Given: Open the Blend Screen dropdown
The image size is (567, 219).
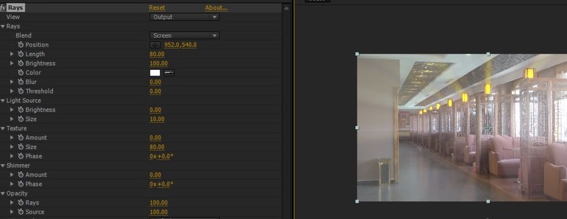Looking at the screenshot, I should coord(184,35).
